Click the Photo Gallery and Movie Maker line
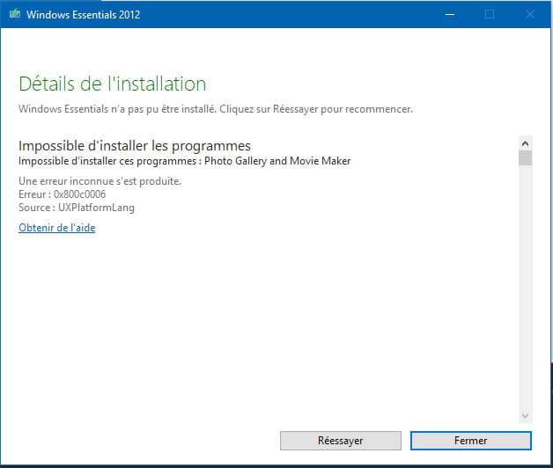This screenshot has height=468, width=553. point(184,161)
